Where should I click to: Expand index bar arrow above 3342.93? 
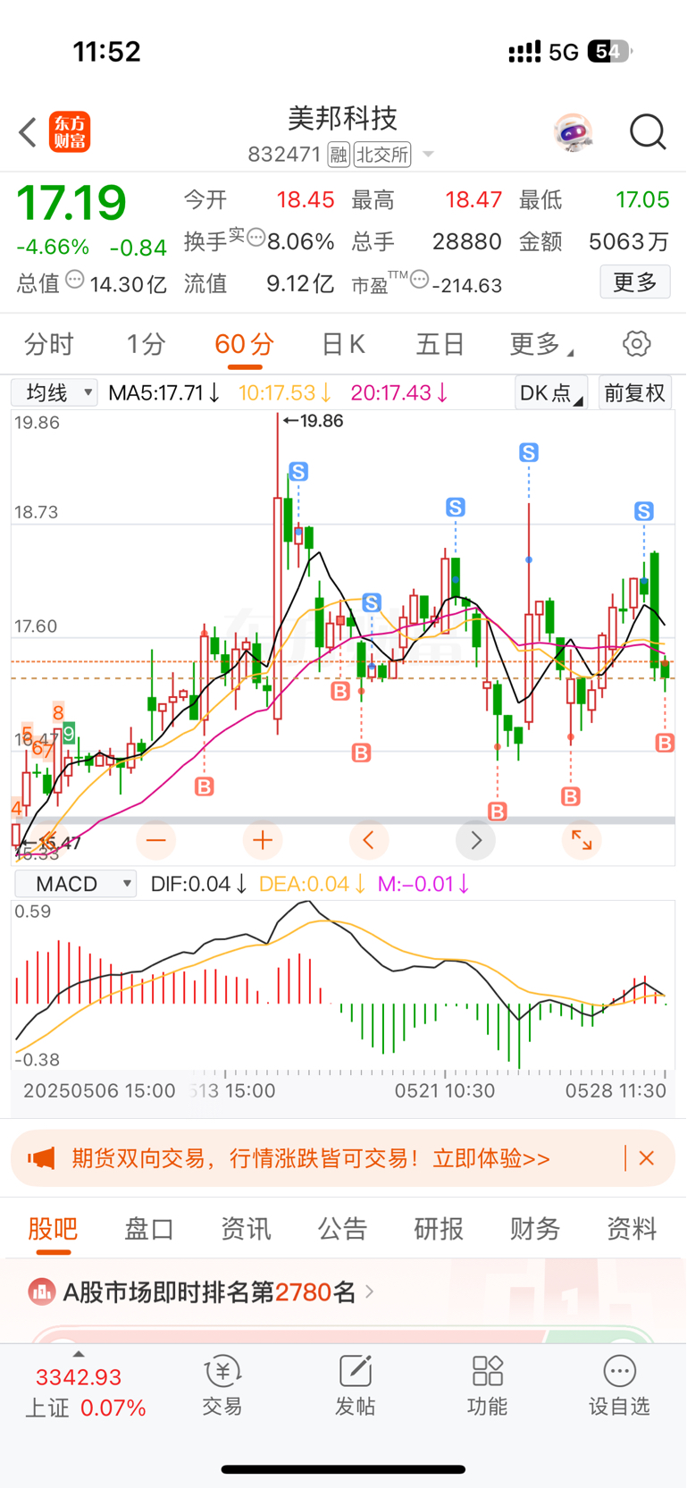(x=79, y=1355)
